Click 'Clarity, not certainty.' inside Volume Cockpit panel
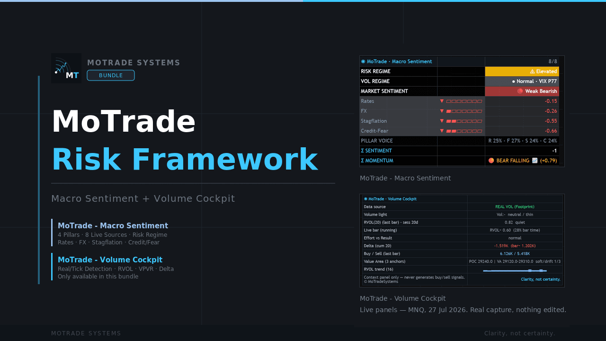 click(541, 279)
